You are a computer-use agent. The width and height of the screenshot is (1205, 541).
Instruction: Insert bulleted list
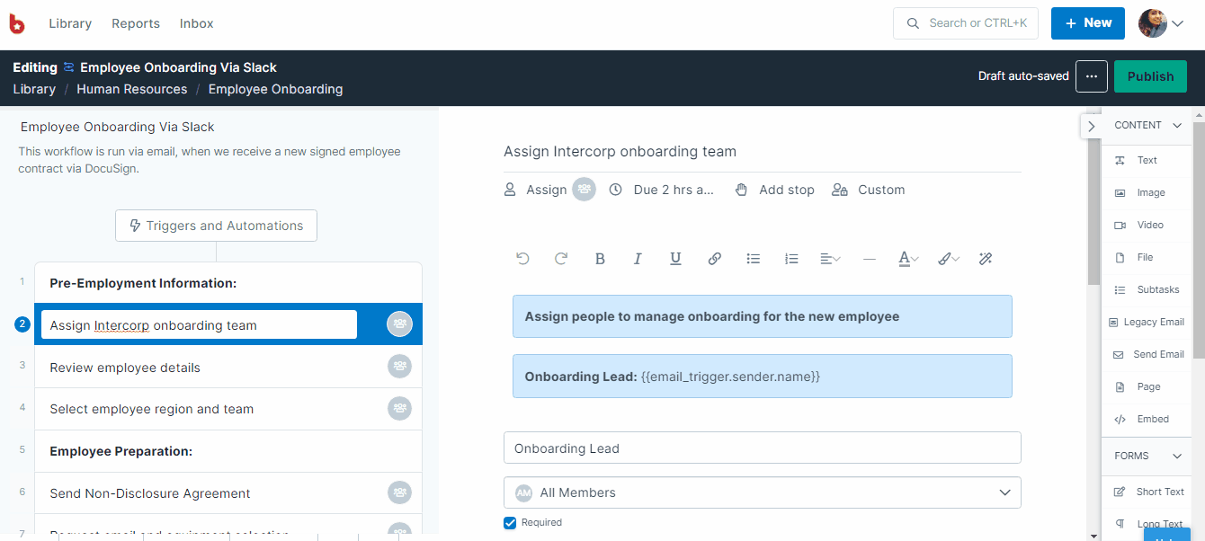tap(754, 259)
